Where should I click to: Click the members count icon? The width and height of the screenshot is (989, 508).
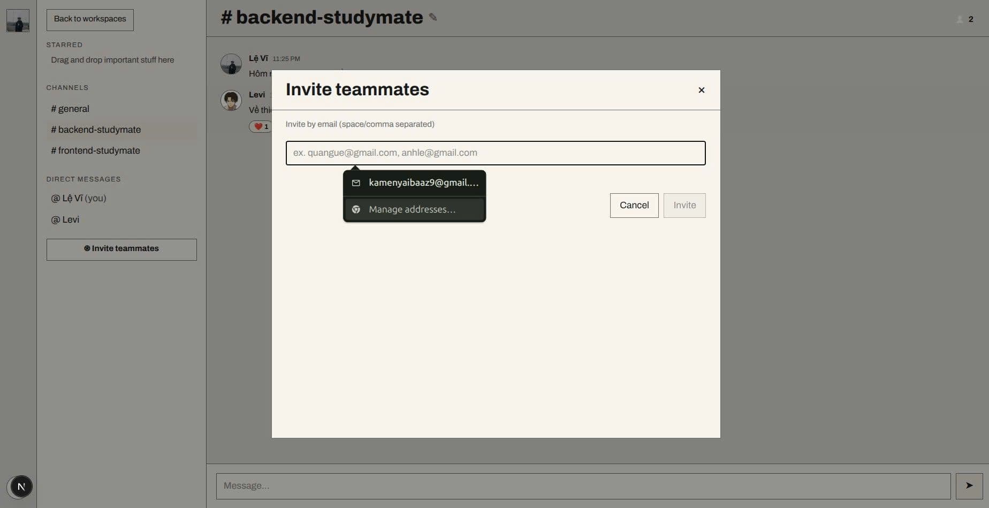[x=960, y=19]
